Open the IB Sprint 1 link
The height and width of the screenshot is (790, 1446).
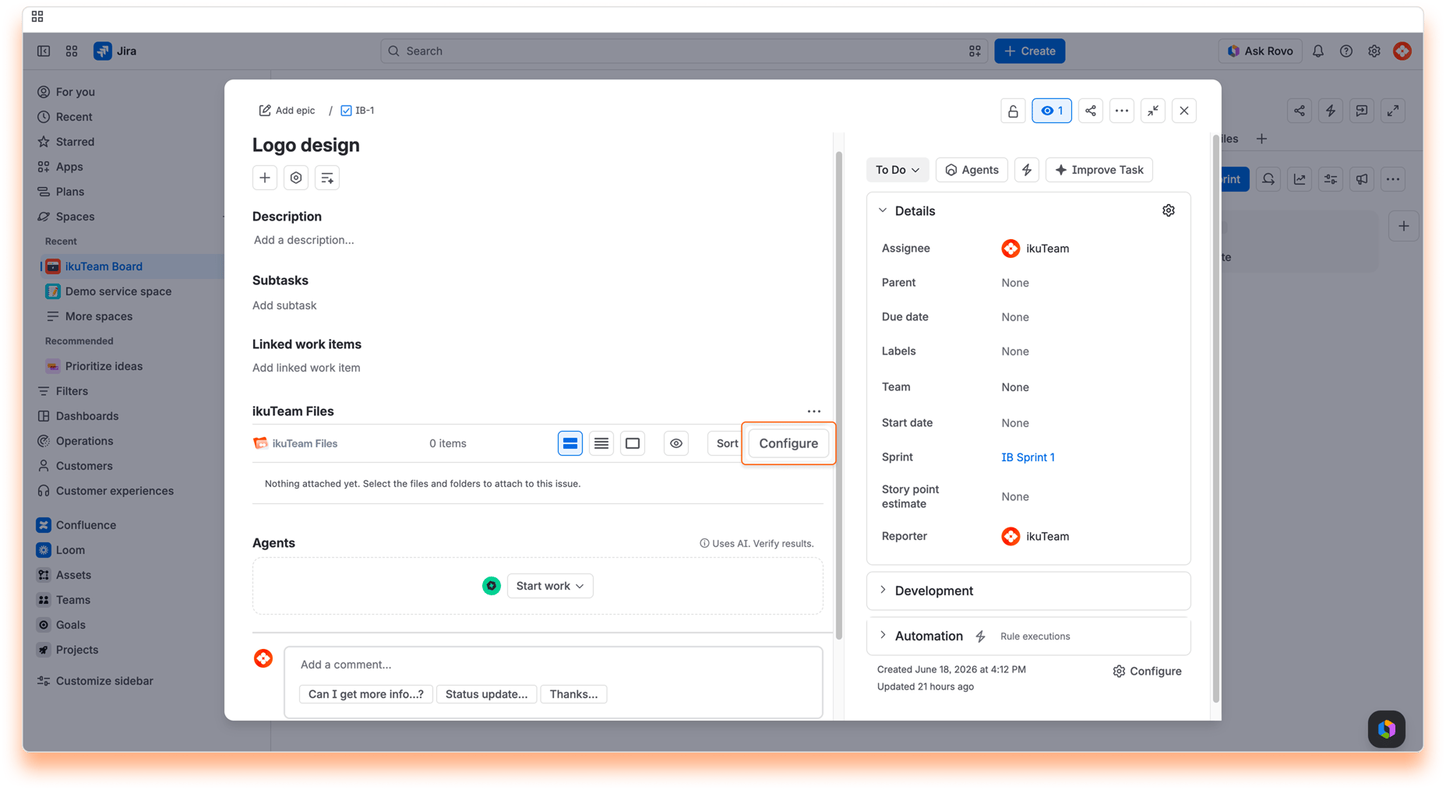(1028, 457)
